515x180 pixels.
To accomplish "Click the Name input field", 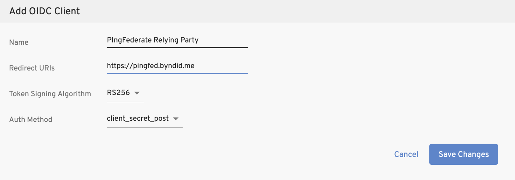I will coord(177,41).
